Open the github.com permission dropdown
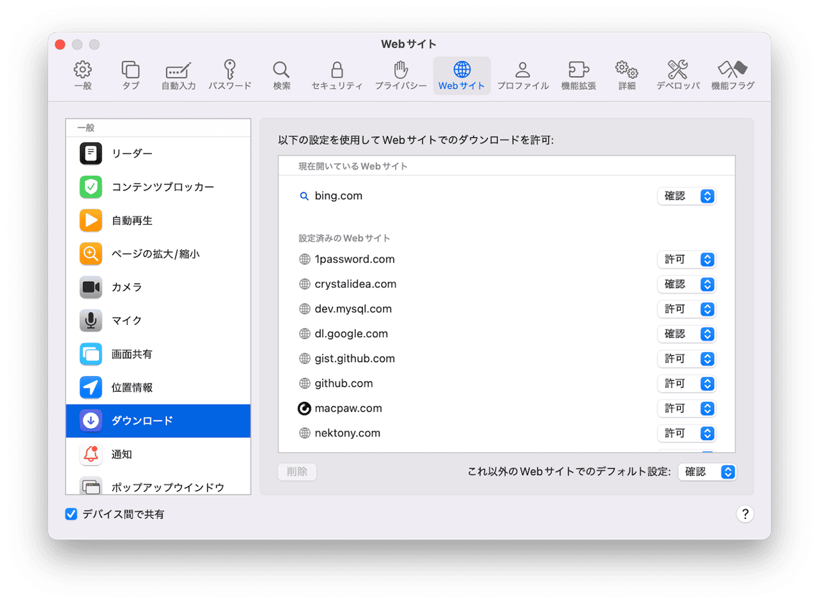819x603 pixels. coord(686,384)
